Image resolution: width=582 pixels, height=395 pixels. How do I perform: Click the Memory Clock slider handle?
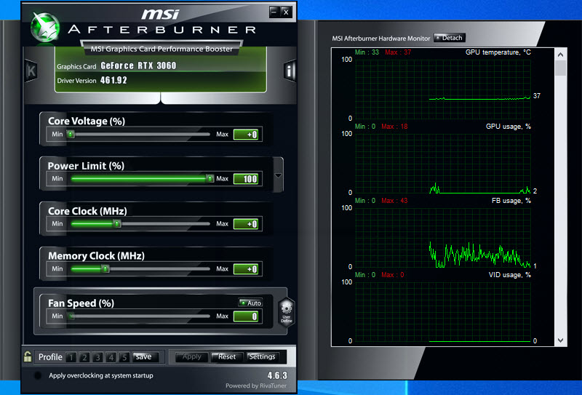(105, 268)
